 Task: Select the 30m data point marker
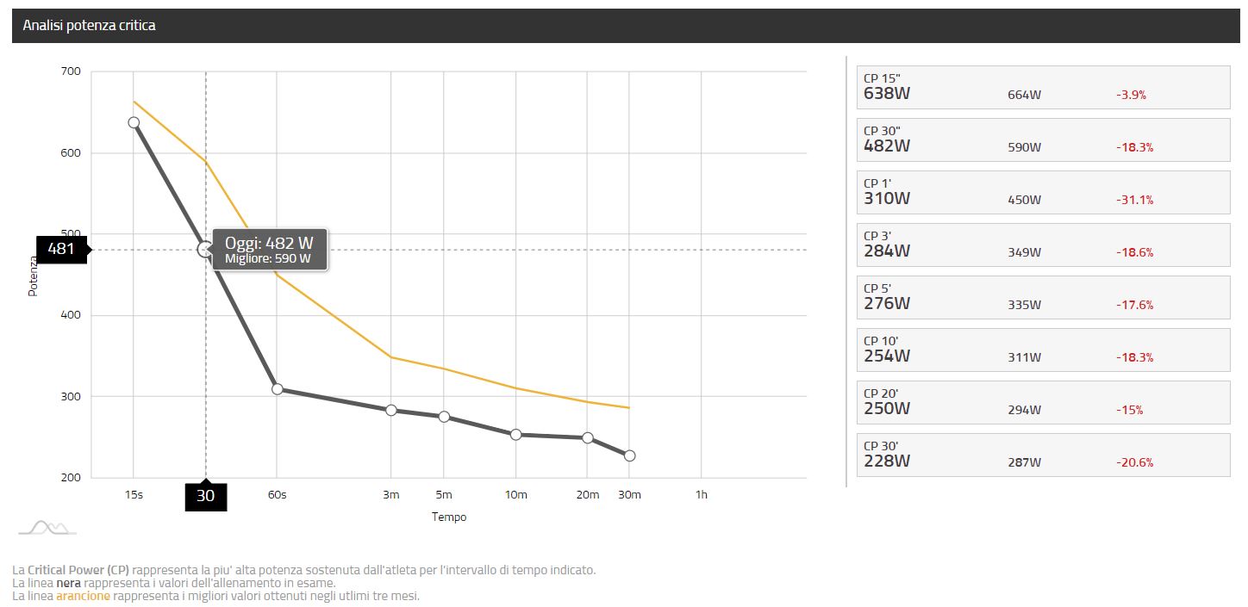[x=629, y=455]
